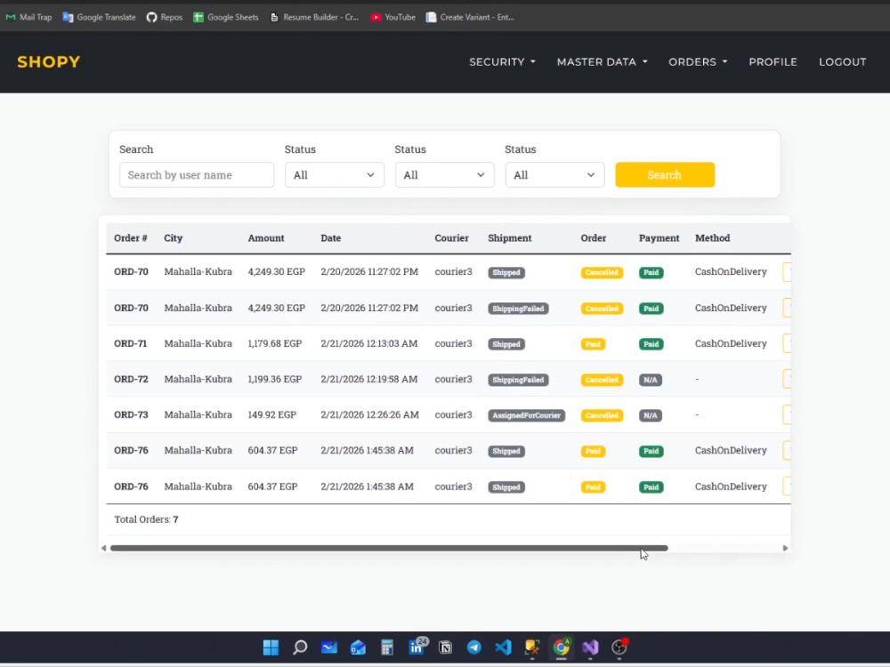The height and width of the screenshot is (667, 890).
Task: Expand the SECURITY menu
Action: [502, 62]
